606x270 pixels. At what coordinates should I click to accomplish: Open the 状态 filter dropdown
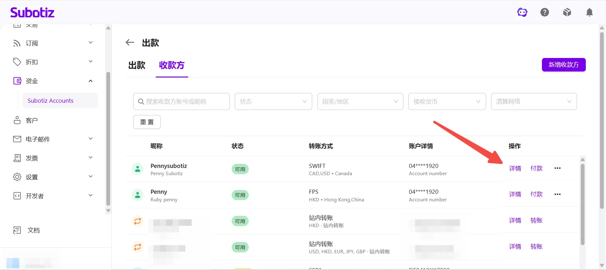(x=273, y=101)
